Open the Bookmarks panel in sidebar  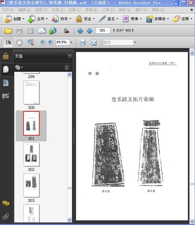tap(6, 83)
